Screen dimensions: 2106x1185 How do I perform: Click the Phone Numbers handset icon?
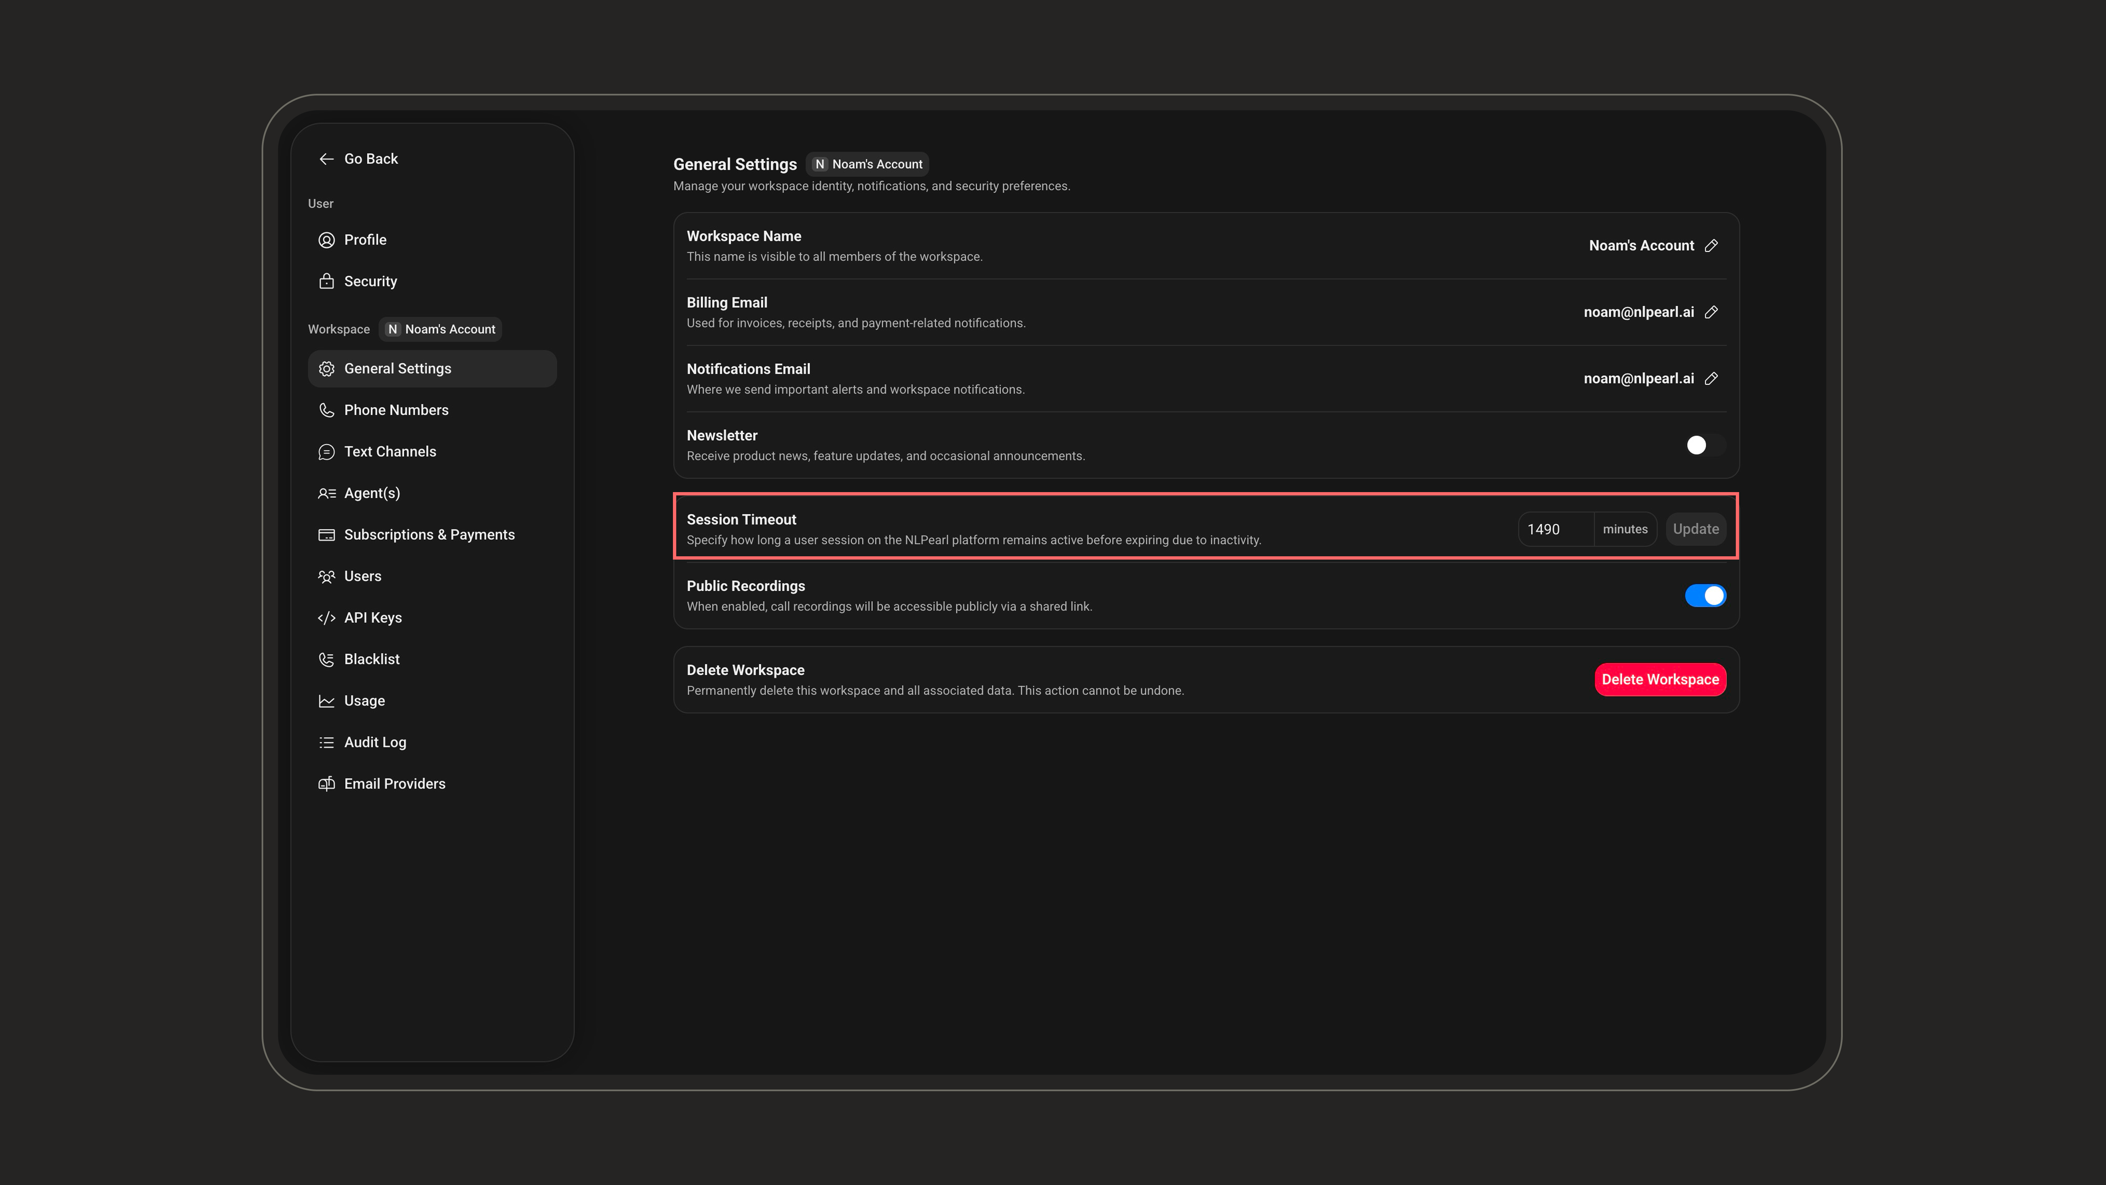coord(326,411)
